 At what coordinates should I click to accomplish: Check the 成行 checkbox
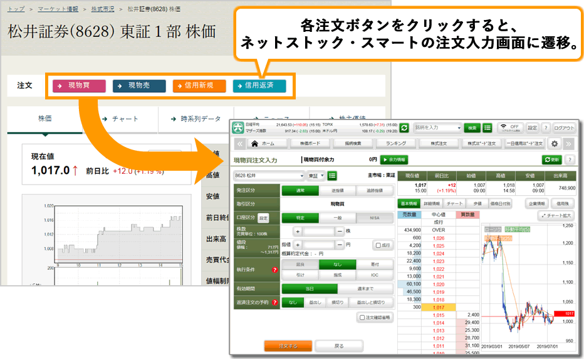pyautogui.click(x=378, y=245)
